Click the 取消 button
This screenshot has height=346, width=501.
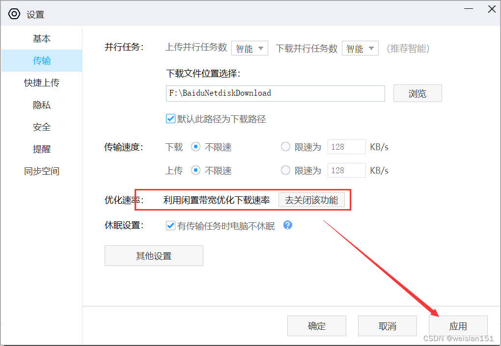click(x=387, y=326)
